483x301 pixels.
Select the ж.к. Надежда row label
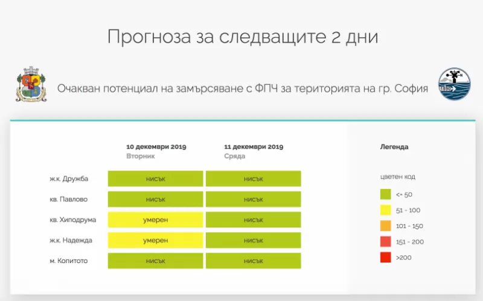point(71,240)
